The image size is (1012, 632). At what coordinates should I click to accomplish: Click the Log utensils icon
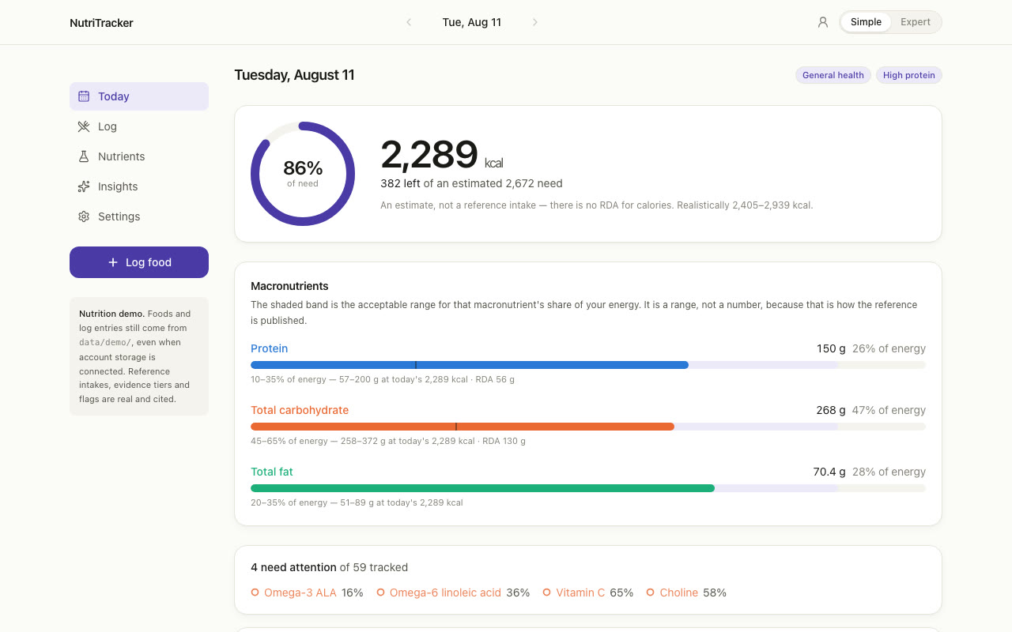coord(84,126)
